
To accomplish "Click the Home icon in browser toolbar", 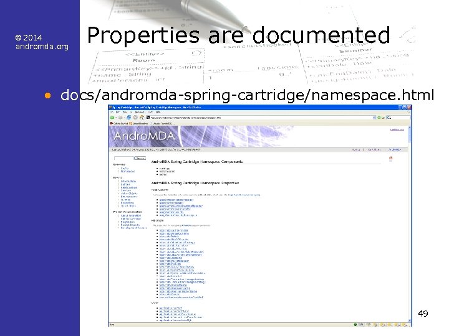I will pos(142,118).
